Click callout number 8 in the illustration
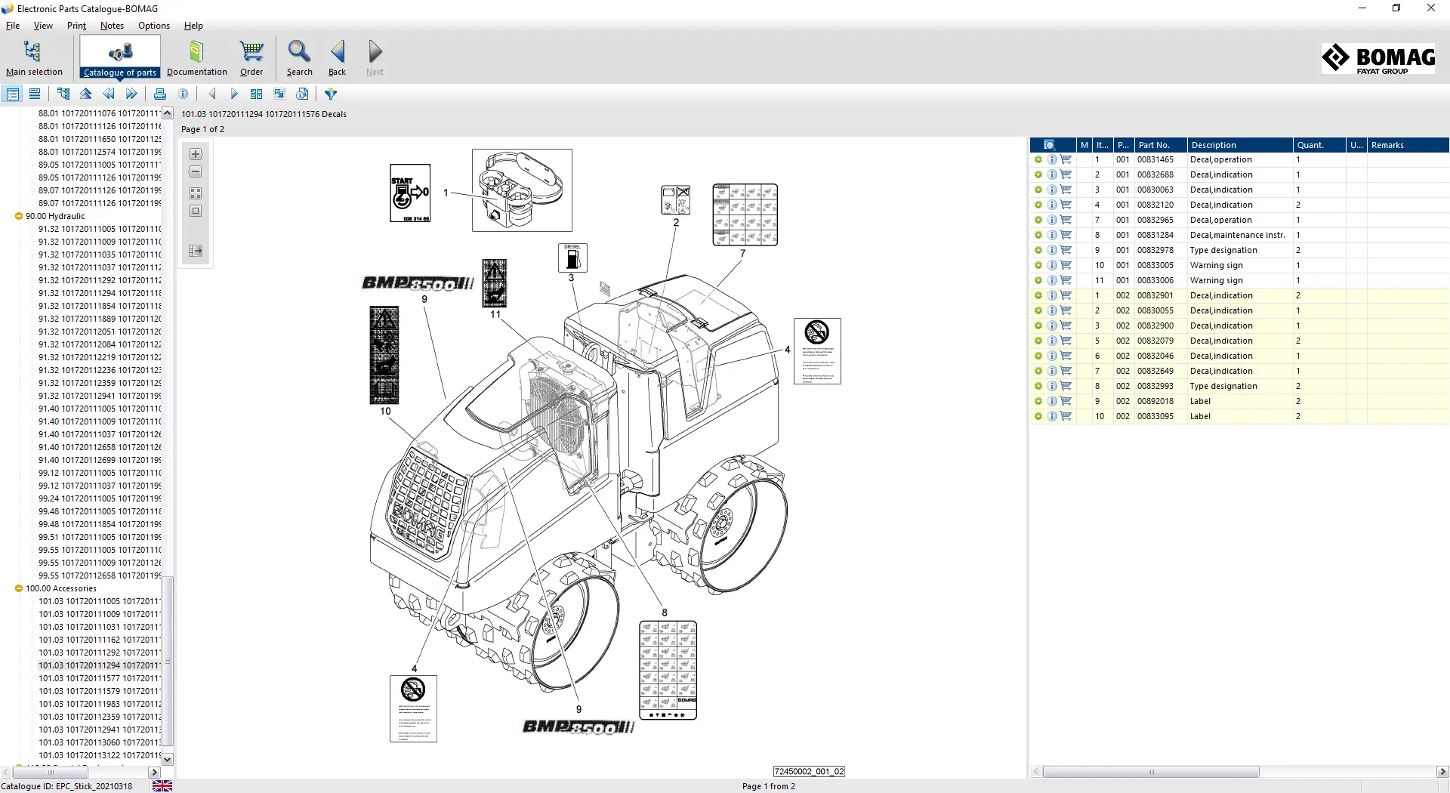Viewport: 1450px width, 793px height. coord(665,612)
